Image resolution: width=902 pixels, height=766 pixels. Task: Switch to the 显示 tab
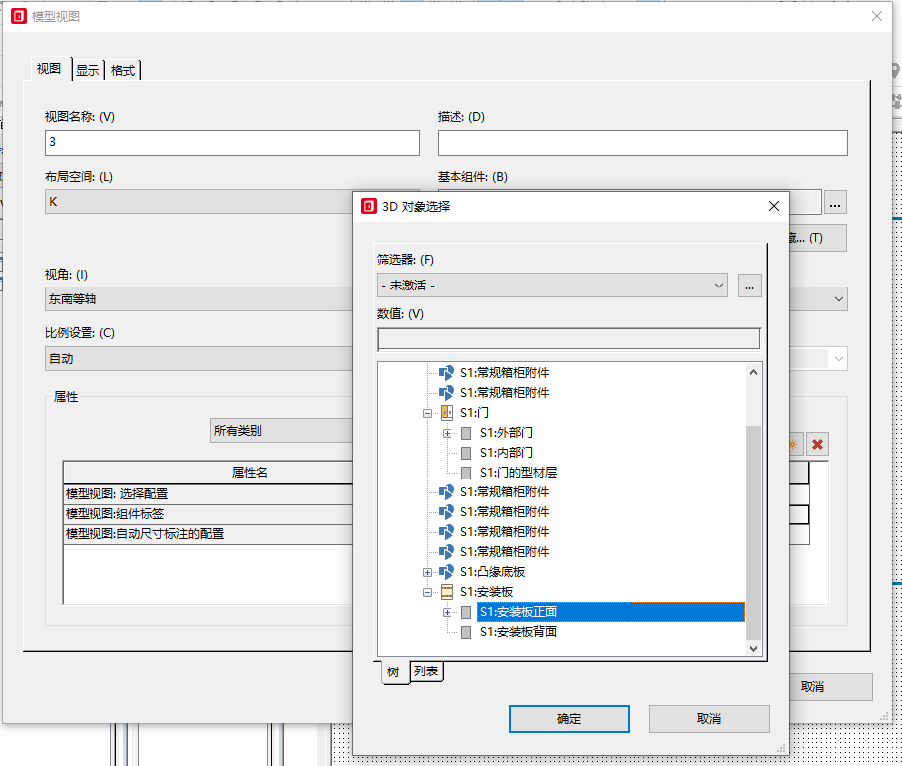tap(88, 70)
